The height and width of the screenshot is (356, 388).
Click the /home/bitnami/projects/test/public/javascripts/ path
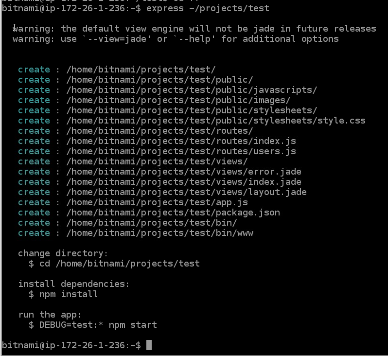coord(192,90)
